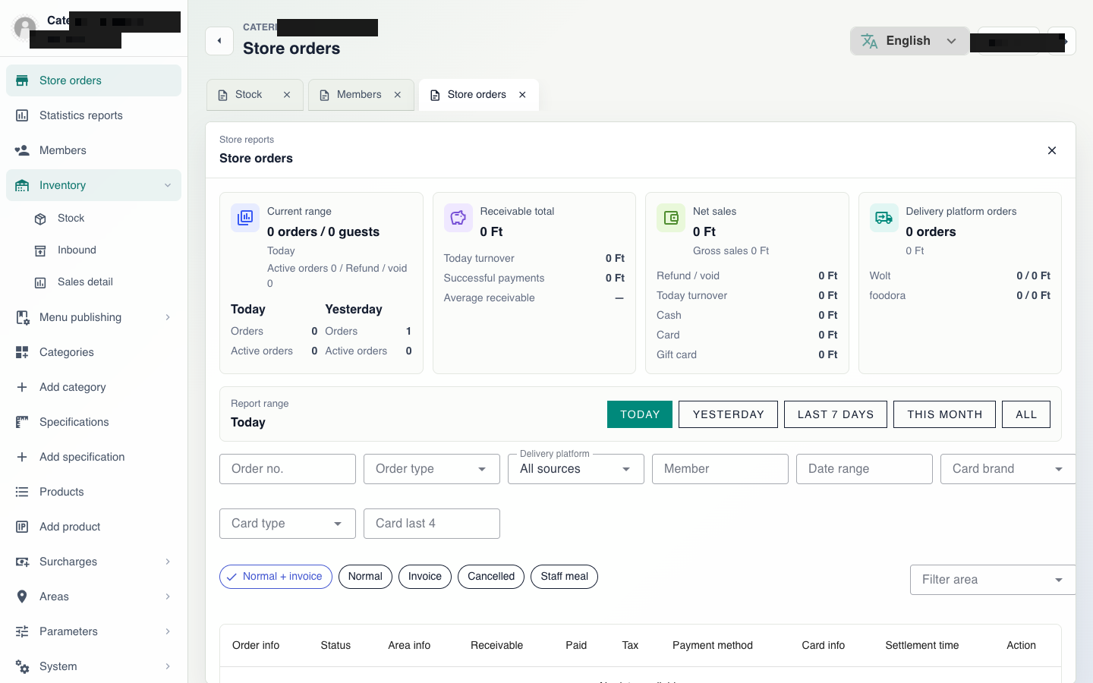
Task: Toggle the Staff meal filter chip
Action: [x=564, y=577]
